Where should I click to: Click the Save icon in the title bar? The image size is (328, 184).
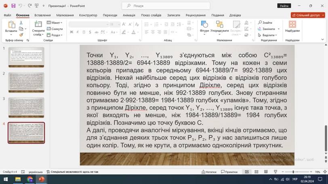pos(13,6)
